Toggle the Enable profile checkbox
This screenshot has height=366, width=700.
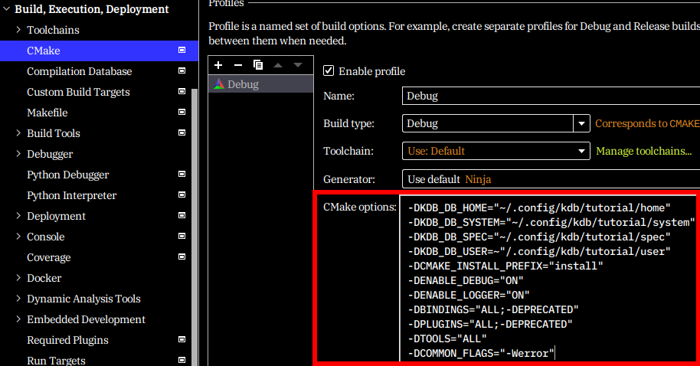[x=329, y=71]
